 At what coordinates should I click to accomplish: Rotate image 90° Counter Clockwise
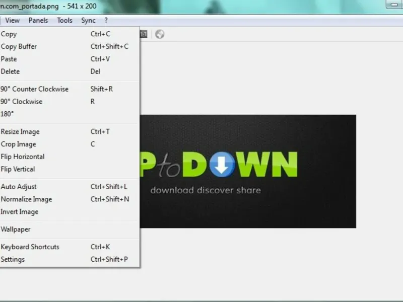(70, 89)
